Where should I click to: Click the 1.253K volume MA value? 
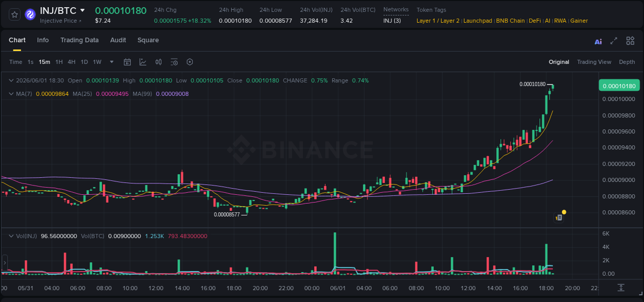(155, 236)
